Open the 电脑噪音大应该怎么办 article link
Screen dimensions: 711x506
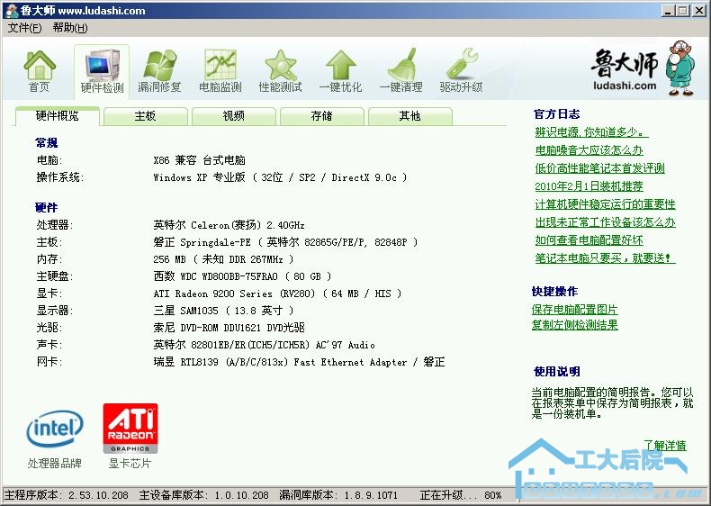pyautogui.click(x=589, y=150)
